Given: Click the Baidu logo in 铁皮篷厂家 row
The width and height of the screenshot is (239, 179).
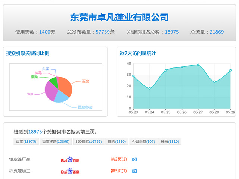Looking at the screenshot, I should coord(70,160).
